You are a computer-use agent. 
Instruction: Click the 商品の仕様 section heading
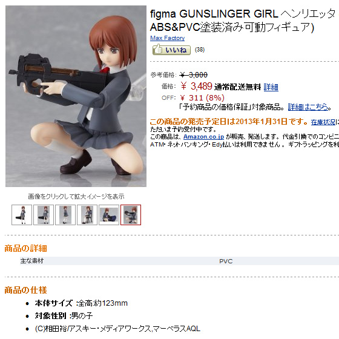tap(25, 290)
